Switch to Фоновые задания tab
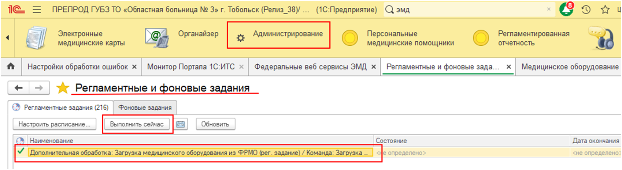622x170 pixels. tap(145, 107)
